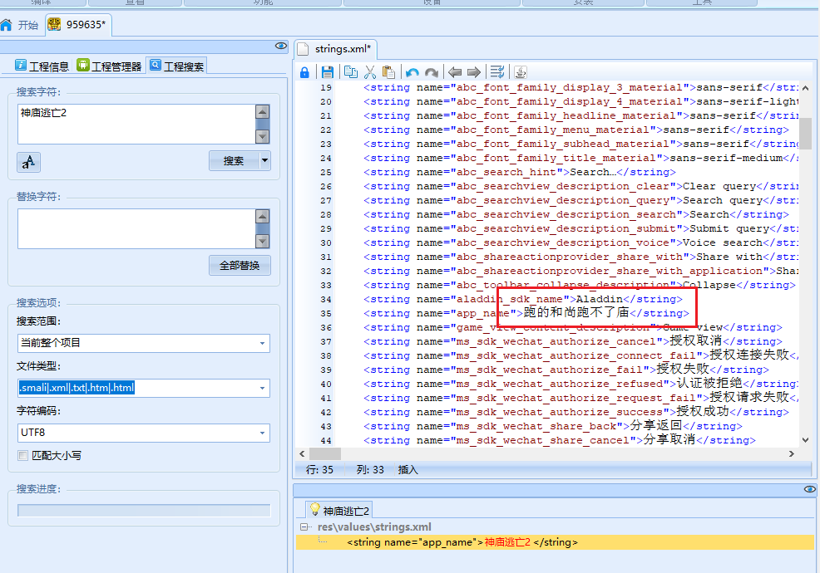
Task: Click the font style A button below search box
Action: 29,162
